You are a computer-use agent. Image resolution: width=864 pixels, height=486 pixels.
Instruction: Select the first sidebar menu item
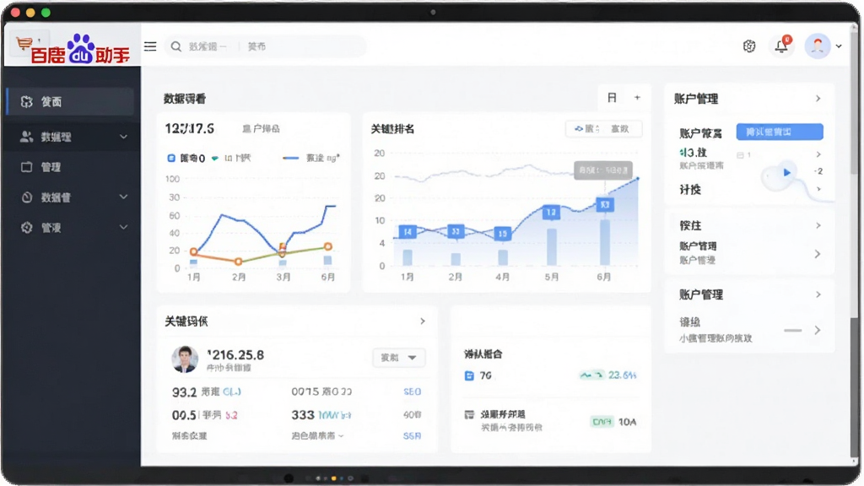[x=71, y=101]
